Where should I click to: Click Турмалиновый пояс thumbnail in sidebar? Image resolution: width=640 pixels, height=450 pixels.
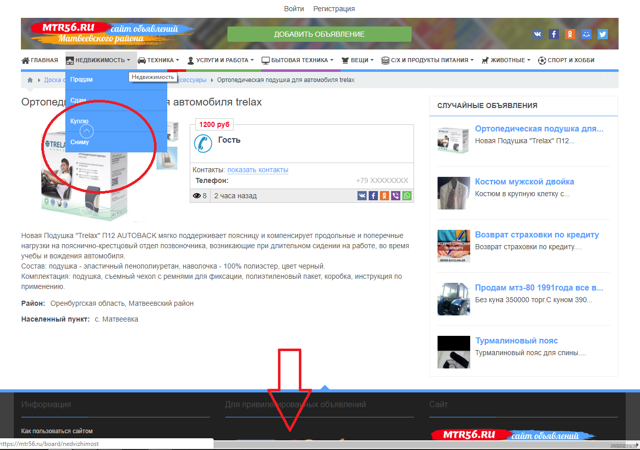[454, 352]
